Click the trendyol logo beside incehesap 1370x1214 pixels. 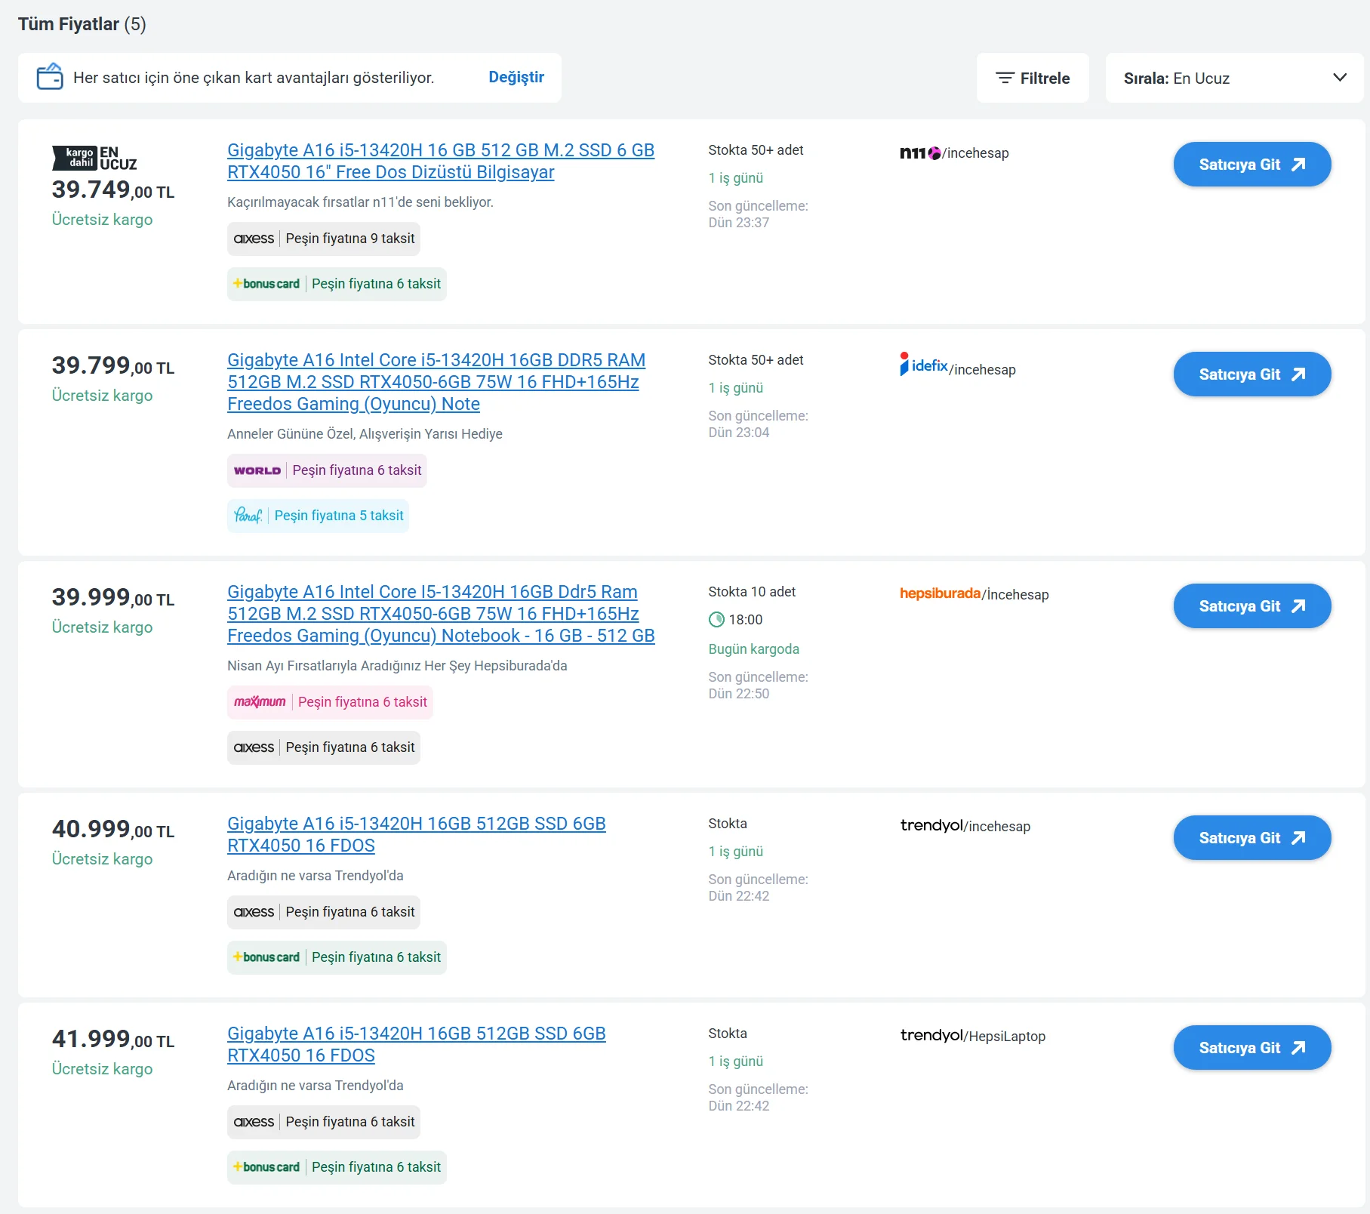[931, 825]
